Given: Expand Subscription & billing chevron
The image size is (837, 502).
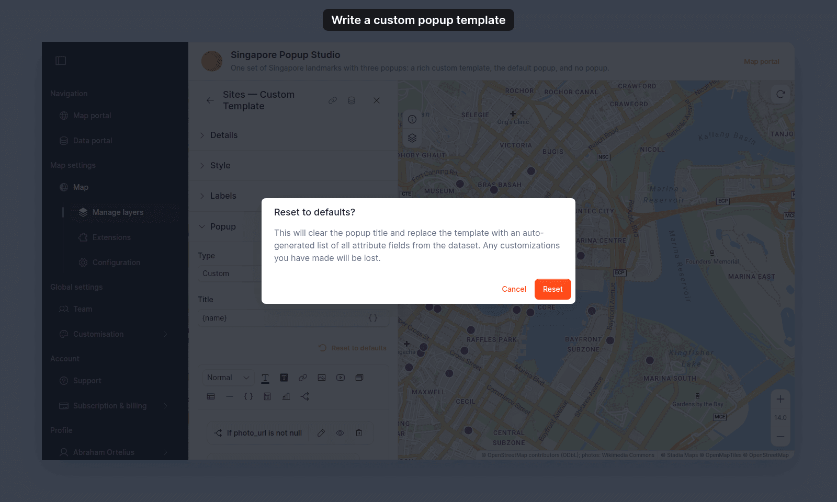Looking at the screenshot, I should [166, 406].
